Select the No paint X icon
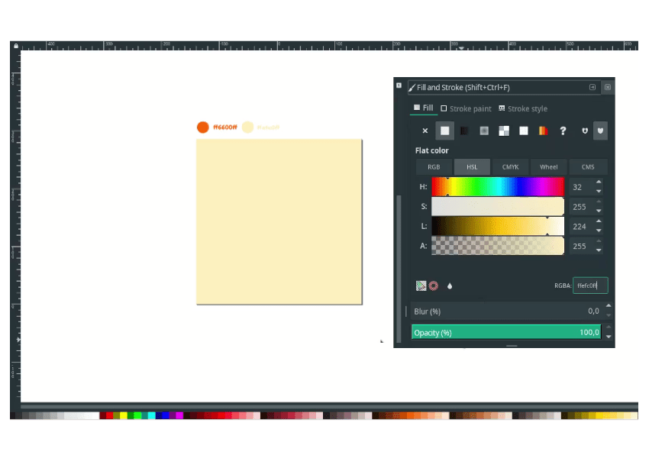The image size is (649, 458). 425,131
